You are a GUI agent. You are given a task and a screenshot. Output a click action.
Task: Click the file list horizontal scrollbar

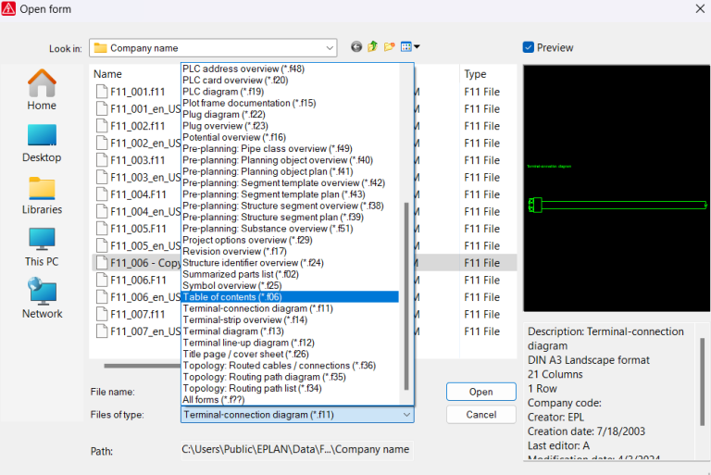coord(142,366)
